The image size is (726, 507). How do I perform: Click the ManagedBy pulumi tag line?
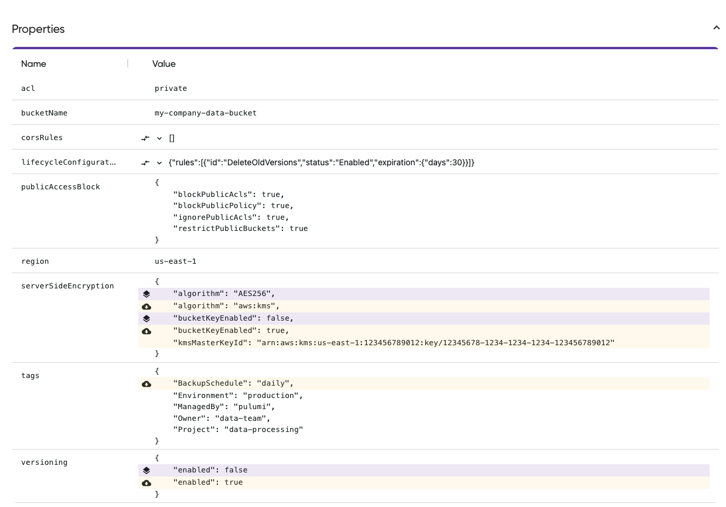coord(224,407)
